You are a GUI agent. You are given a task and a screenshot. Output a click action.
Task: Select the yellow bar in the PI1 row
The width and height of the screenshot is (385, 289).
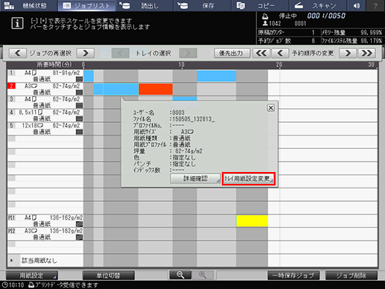[252, 221]
